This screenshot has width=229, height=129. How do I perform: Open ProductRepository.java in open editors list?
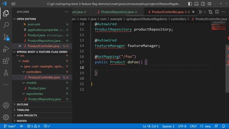tap(42, 40)
